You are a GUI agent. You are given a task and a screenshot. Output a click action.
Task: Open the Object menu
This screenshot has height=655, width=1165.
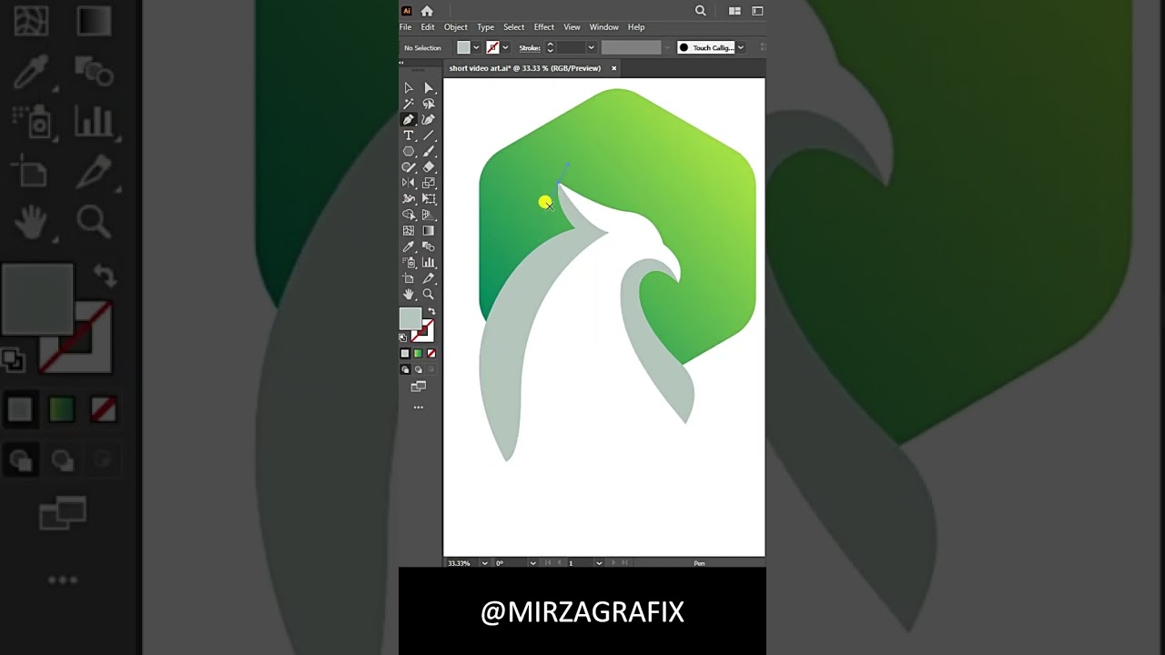pyautogui.click(x=456, y=27)
